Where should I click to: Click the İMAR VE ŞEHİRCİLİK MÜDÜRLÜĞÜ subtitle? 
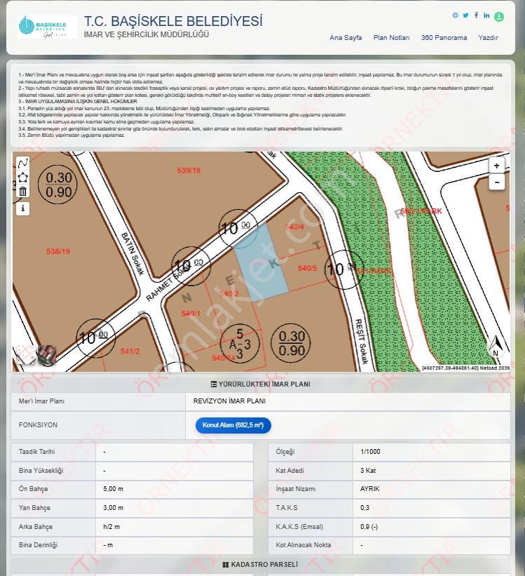point(146,34)
